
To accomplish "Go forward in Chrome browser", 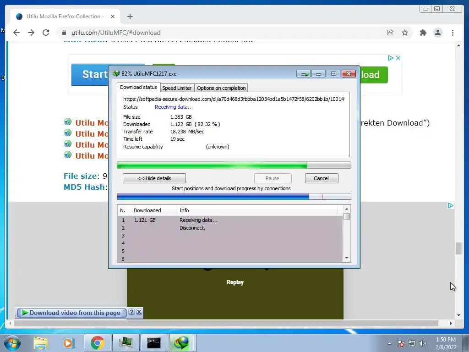I will click(x=31, y=33).
